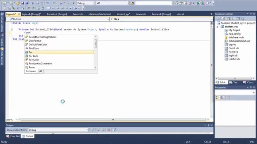Click the Find in Files icon
This screenshot has height=144, width=257.
[132, 3]
